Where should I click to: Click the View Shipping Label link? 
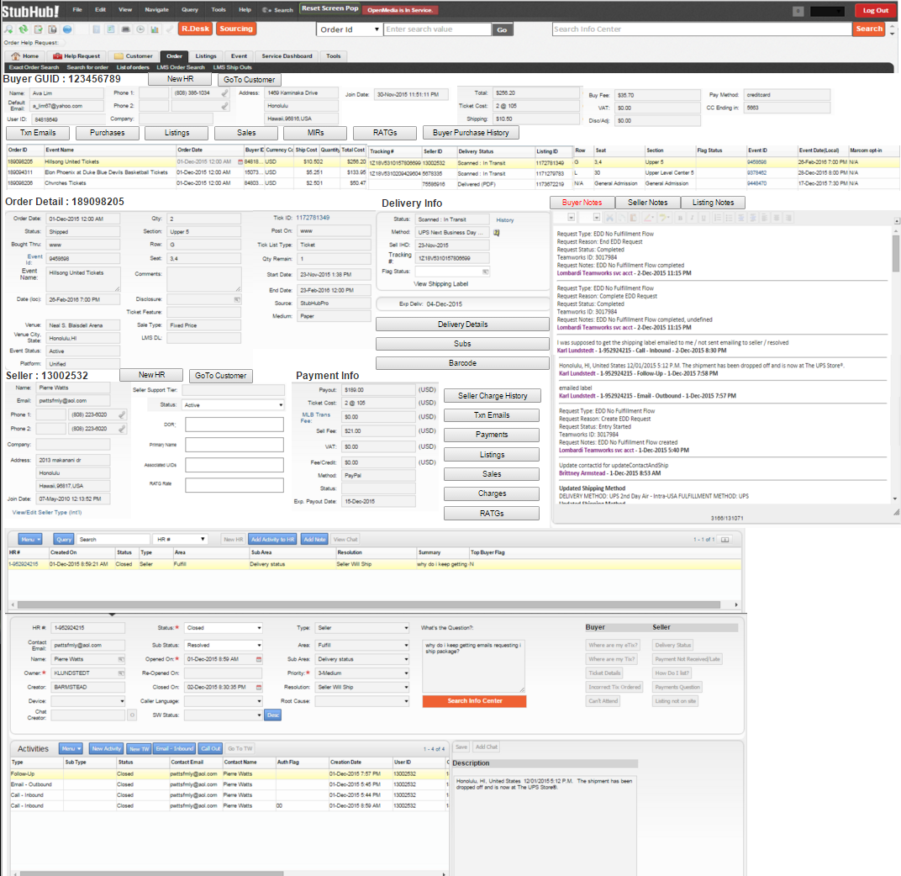pos(440,284)
